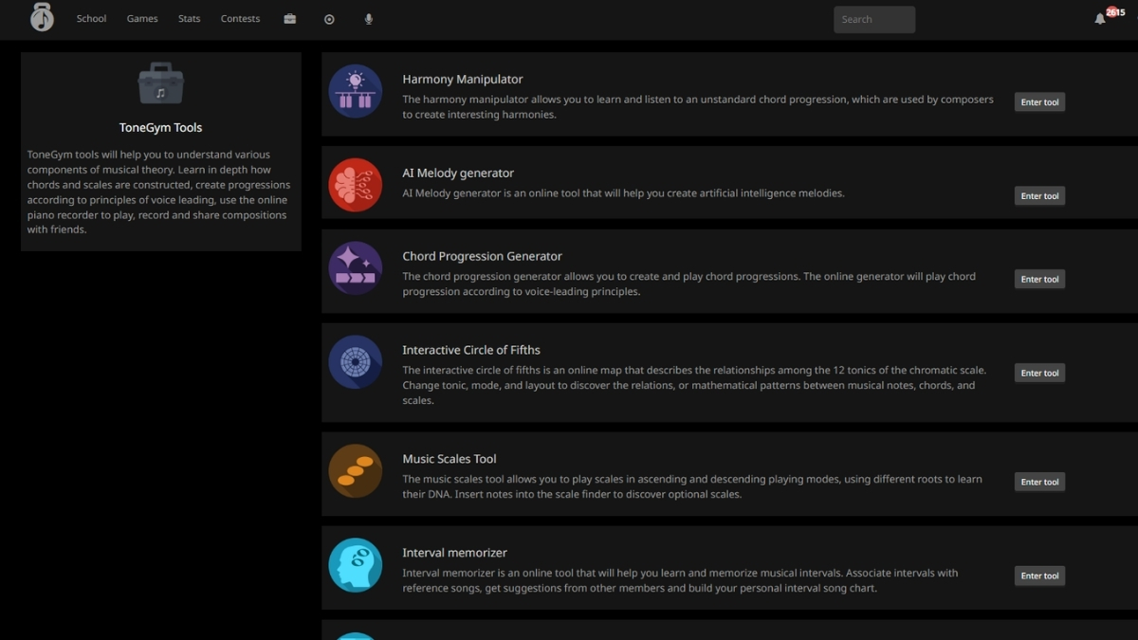Image resolution: width=1138 pixels, height=640 pixels.
Task: Open the toolbox icon in the top navigation
Action: coord(290,19)
